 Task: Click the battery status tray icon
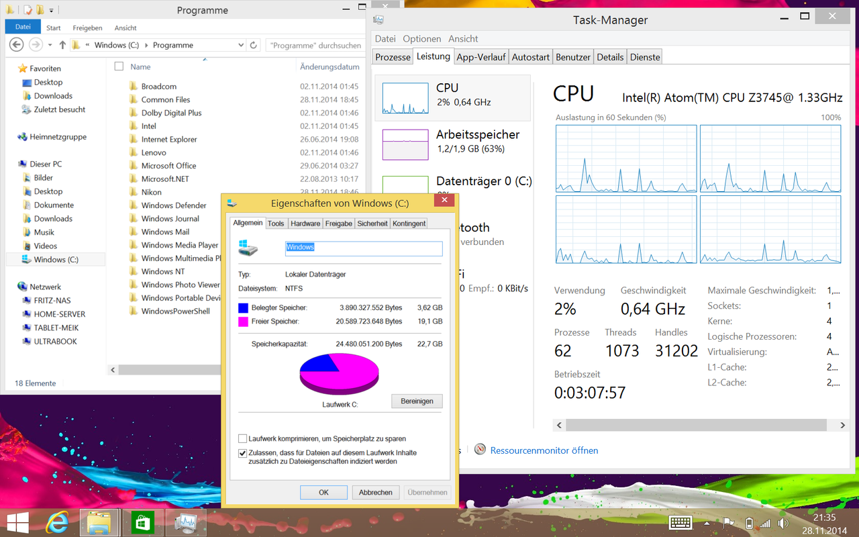click(x=749, y=523)
